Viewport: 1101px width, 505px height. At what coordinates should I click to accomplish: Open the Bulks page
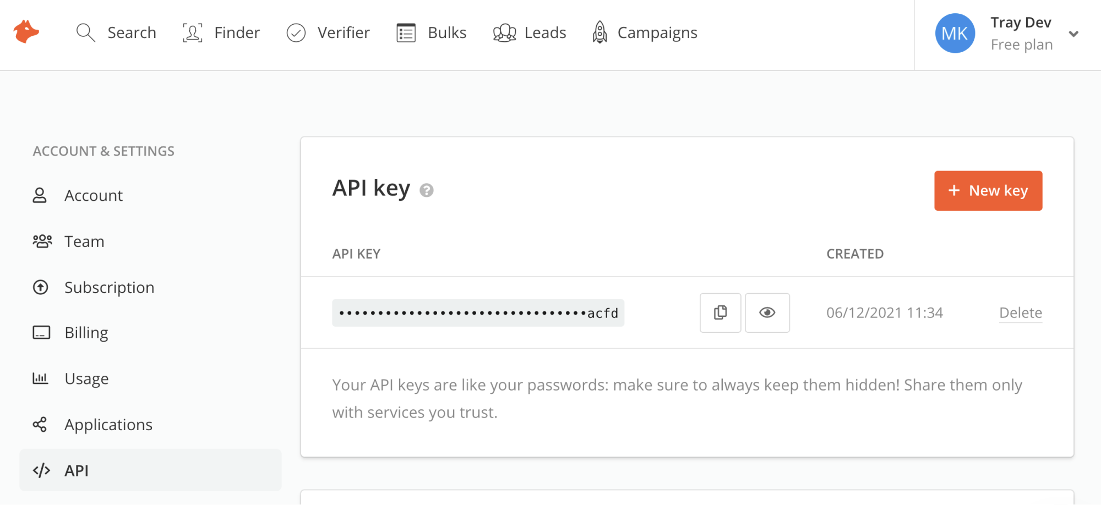point(431,32)
